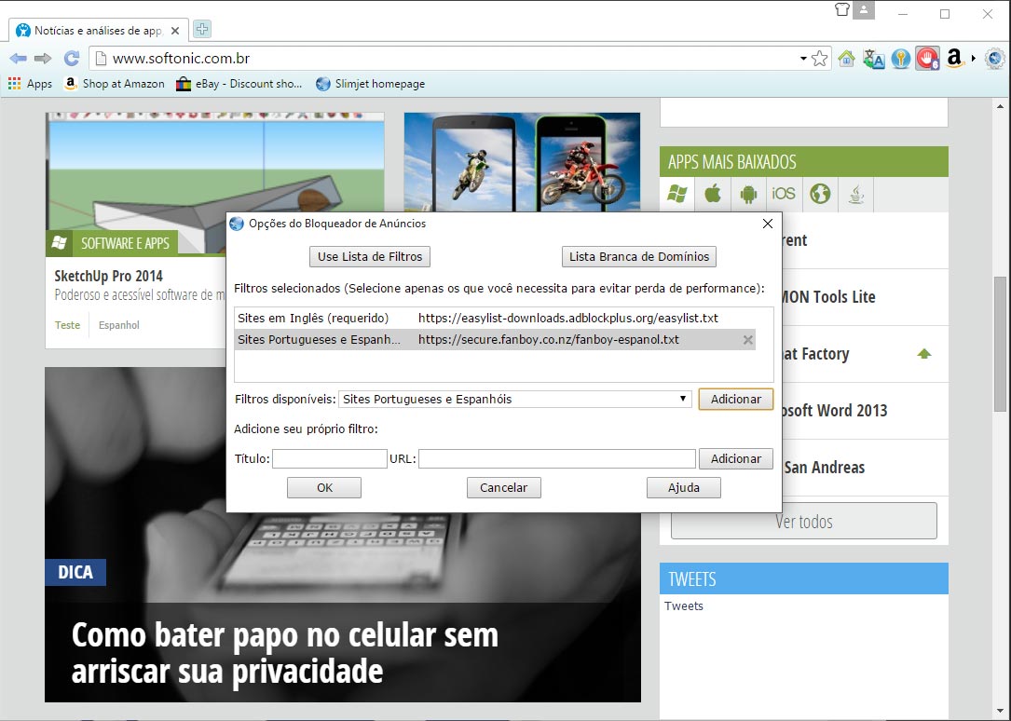
Task: Open a new tab with the plus button
Action: coord(202,29)
